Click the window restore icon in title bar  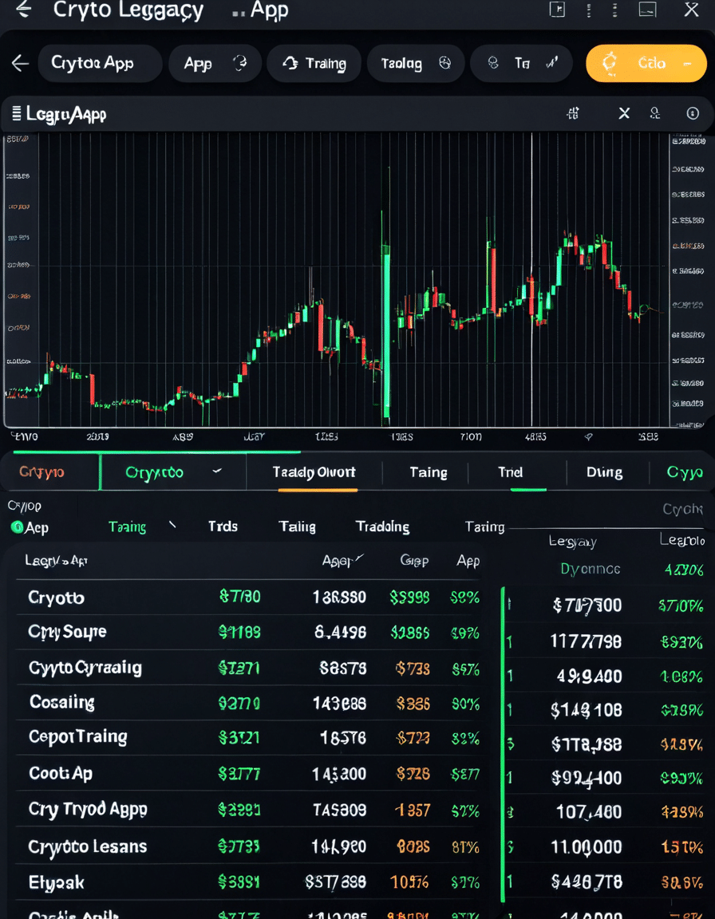(x=647, y=10)
